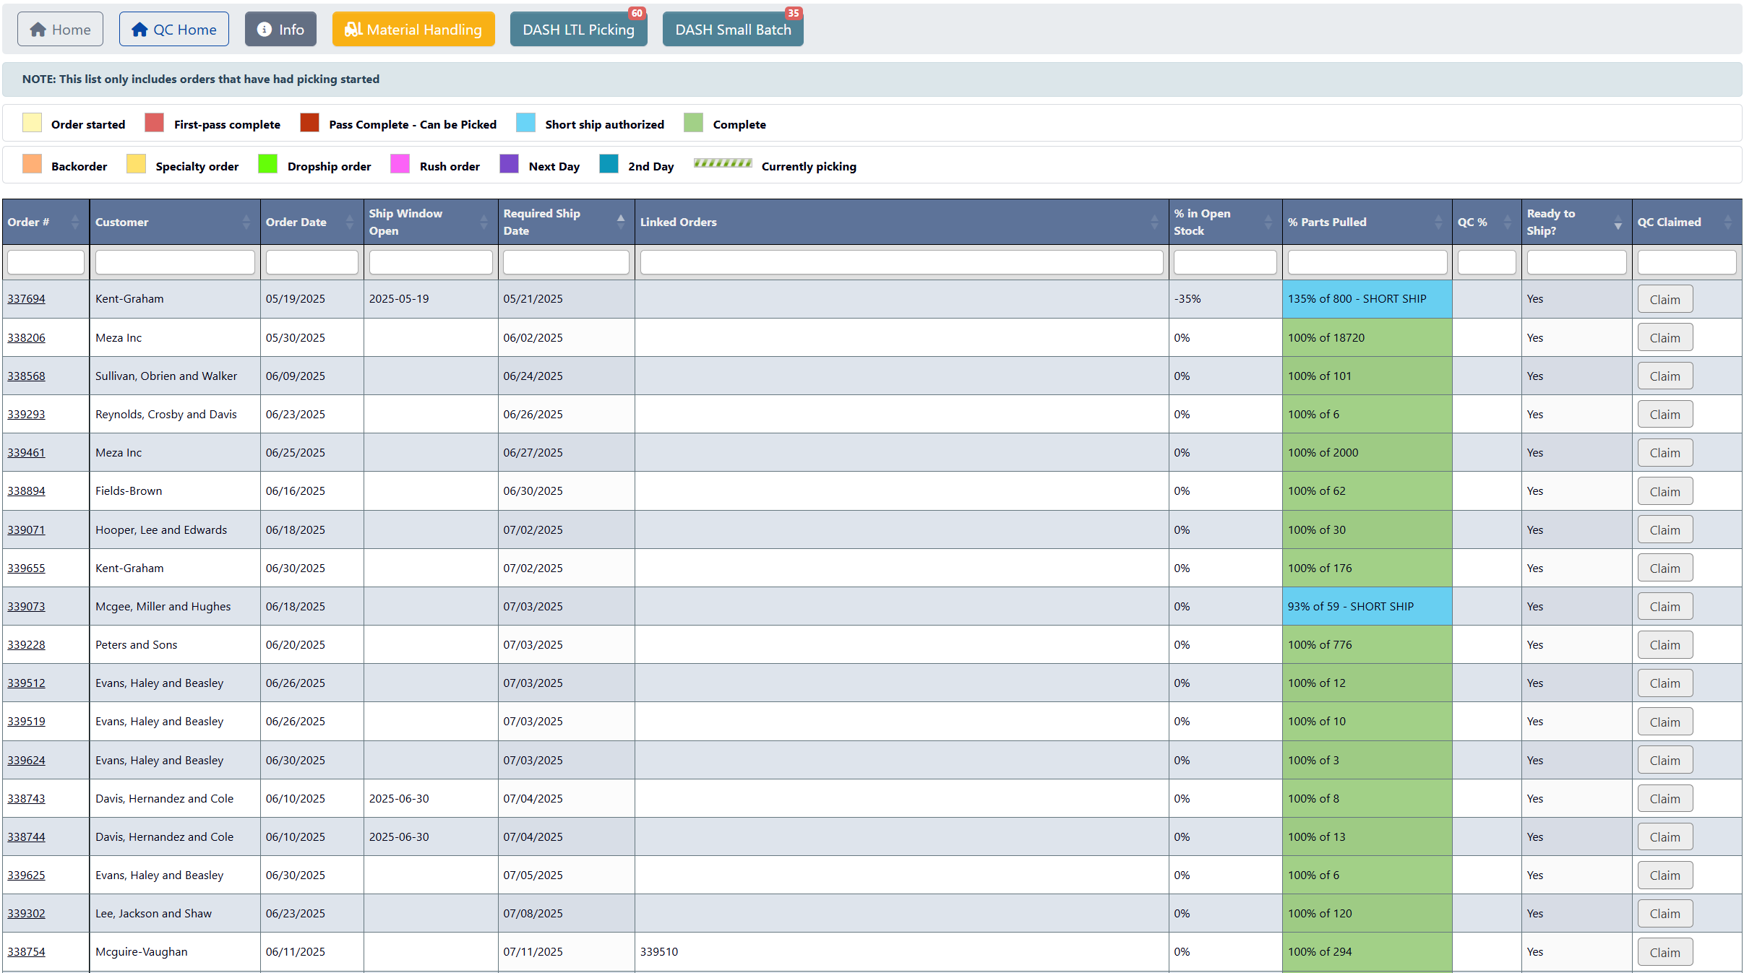1744x973 pixels.
Task: Toggle sort on the Ready to Ship? column
Action: pyautogui.click(x=1618, y=222)
